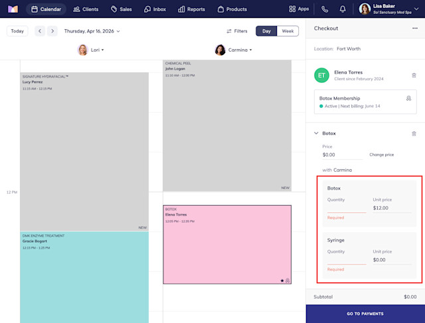Click Go To Payments button
Screen dimensions: 425x323
pyautogui.click(x=365, y=314)
